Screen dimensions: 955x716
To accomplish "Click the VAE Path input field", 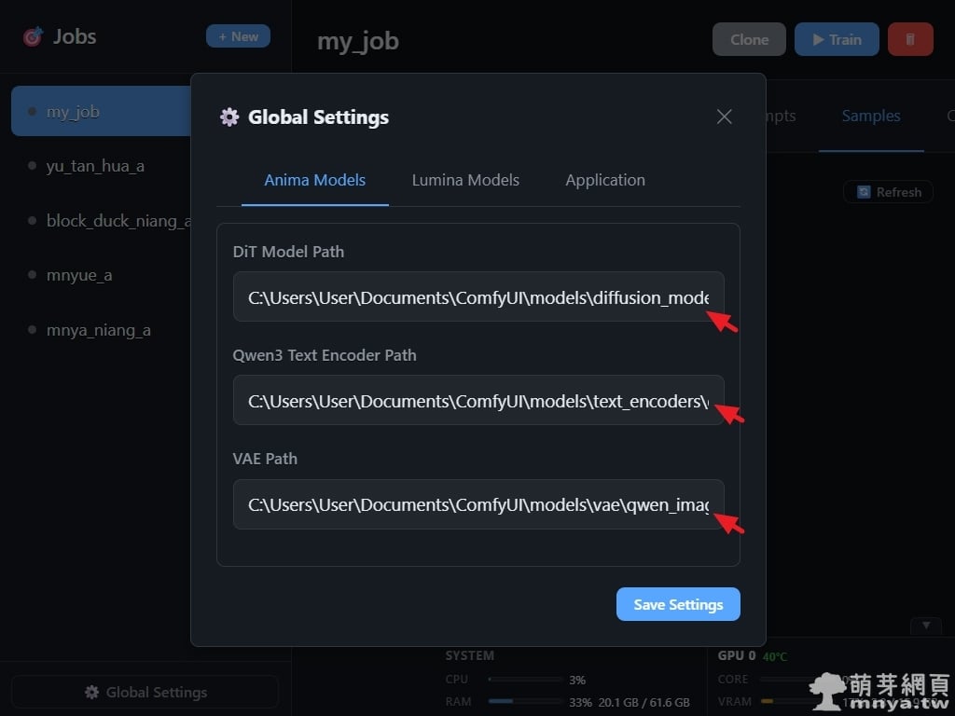I will (477, 504).
